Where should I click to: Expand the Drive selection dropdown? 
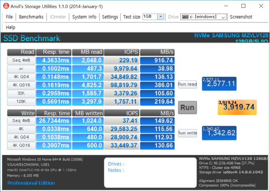(223, 17)
